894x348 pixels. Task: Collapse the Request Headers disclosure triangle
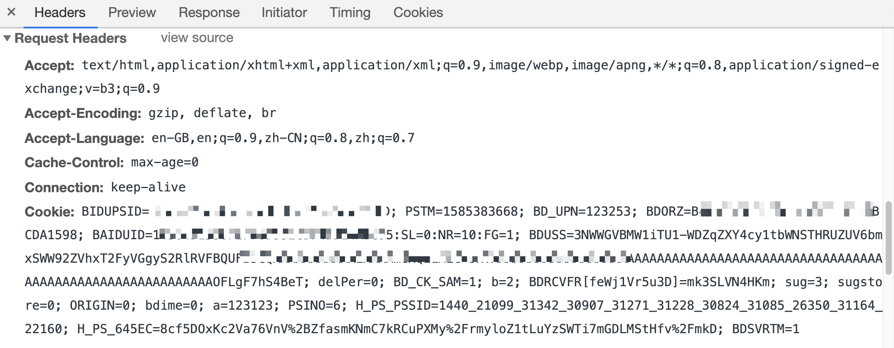point(7,38)
